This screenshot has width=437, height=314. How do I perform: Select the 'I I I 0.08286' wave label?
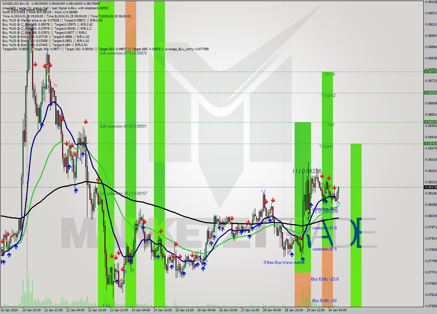point(307,171)
